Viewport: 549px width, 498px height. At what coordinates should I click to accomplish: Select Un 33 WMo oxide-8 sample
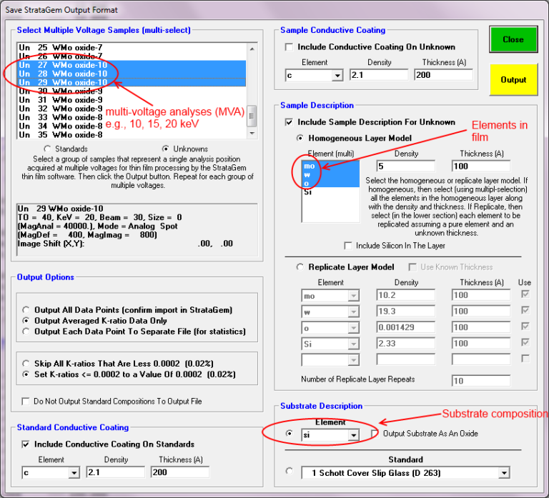[132, 118]
